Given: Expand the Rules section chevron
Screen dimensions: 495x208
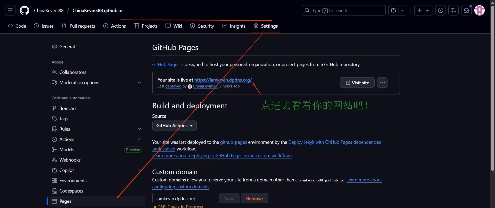Looking at the screenshot, I should [139, 129].
